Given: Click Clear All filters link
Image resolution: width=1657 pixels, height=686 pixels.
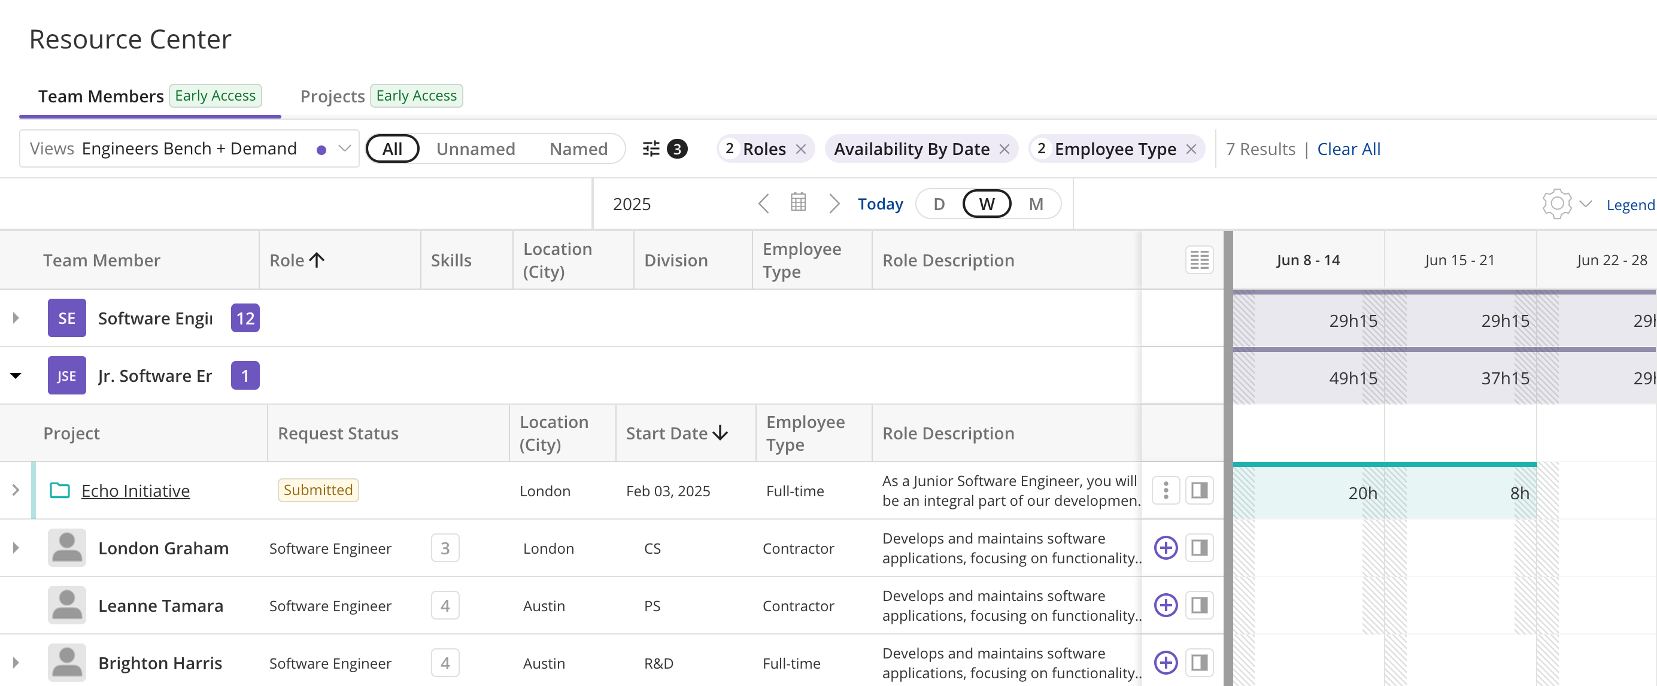Looking at the screenshot, I should click(x=1349, y=149).
